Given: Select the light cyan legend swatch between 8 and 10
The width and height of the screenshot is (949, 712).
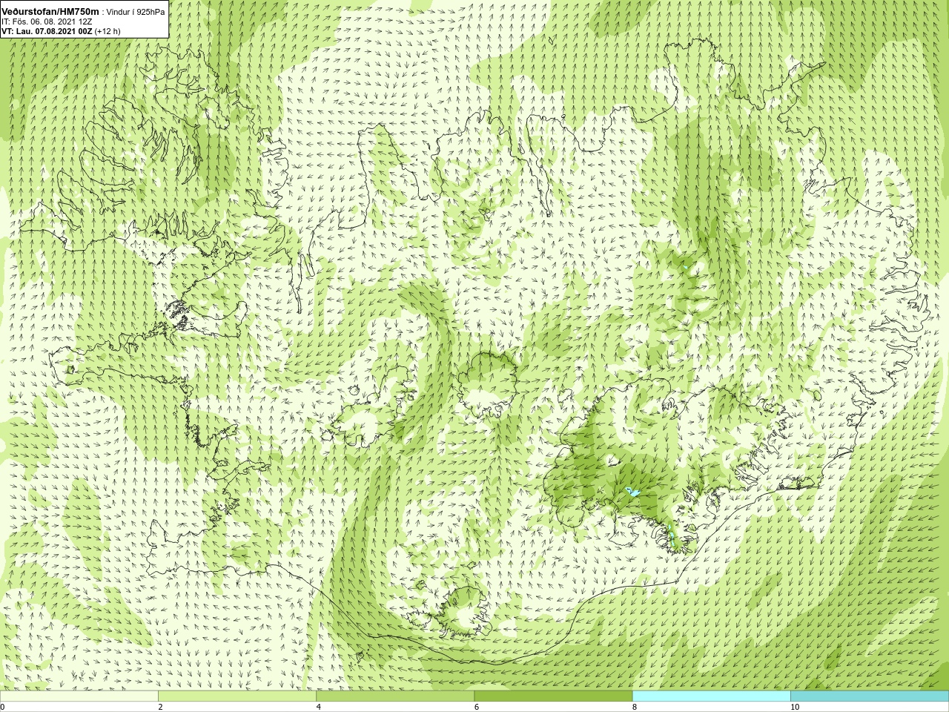Looking at the screenshot, I should (x=712, y=696).
